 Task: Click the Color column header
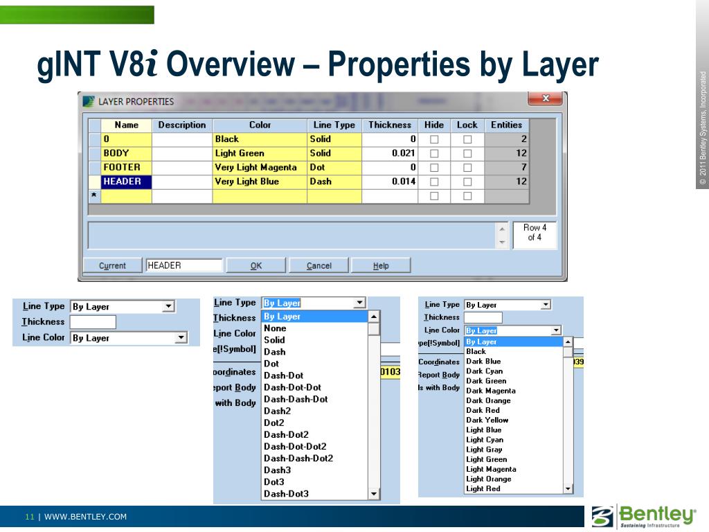[x=260, y=125]
